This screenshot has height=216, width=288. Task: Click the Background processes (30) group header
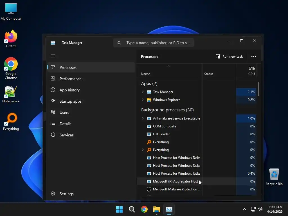(x=167, y=110)
